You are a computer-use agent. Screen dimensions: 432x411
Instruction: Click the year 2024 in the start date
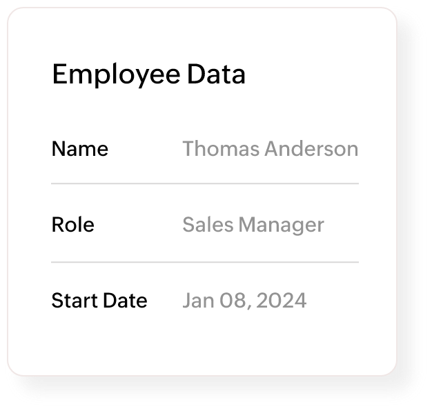point(280,301)
